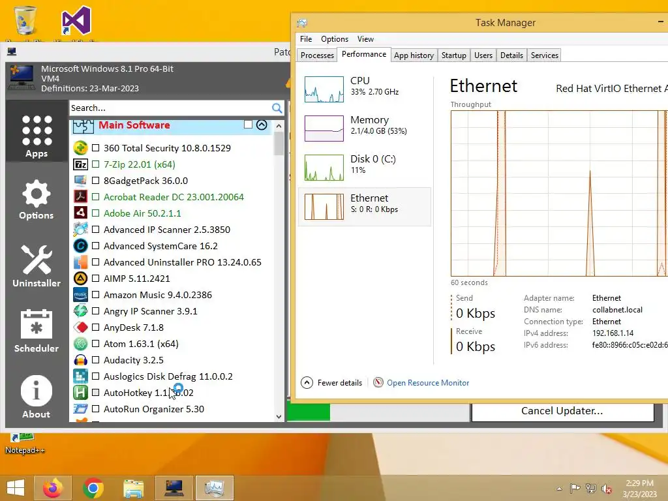
Task: Click the app list scrollbar thumb
Action: pyautogui.click(x=279, y=143)
